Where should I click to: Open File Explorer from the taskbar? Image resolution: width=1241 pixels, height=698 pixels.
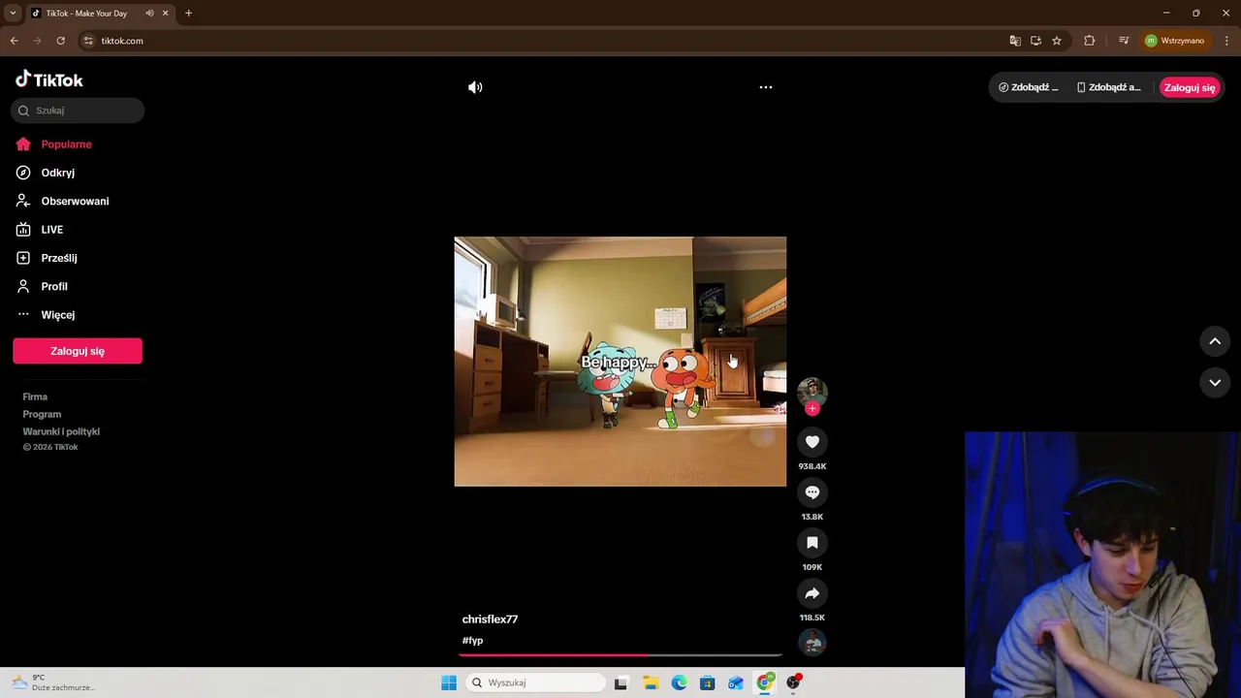coord(651,682)
